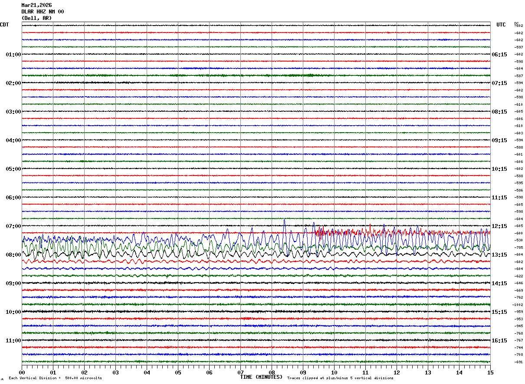Click the 06:15 UTC time label
The width and height of the screenshot is (525, 384).
tap(499, 55)
